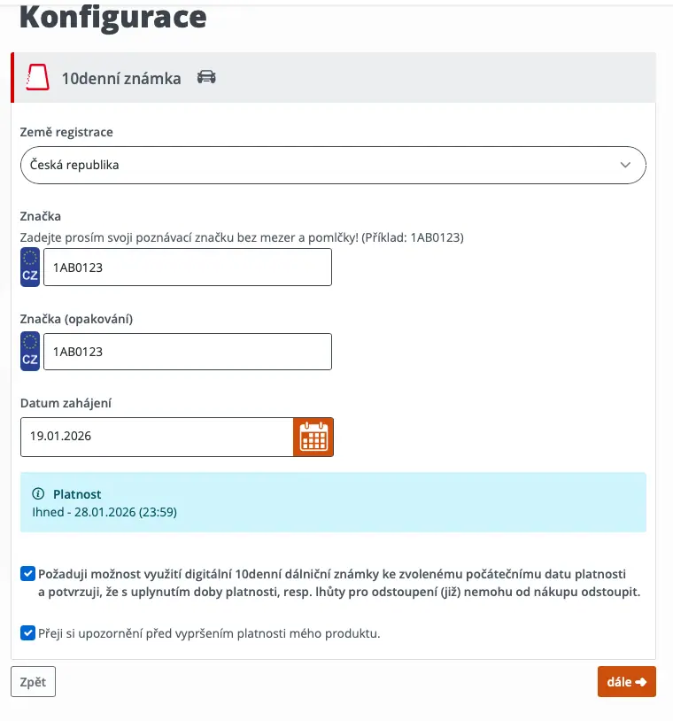Image resolution: width=673 pixels, height=721 pixels.
Task: Uncheck the 10denní známka consent checkbox
Action: pos(27,574)
